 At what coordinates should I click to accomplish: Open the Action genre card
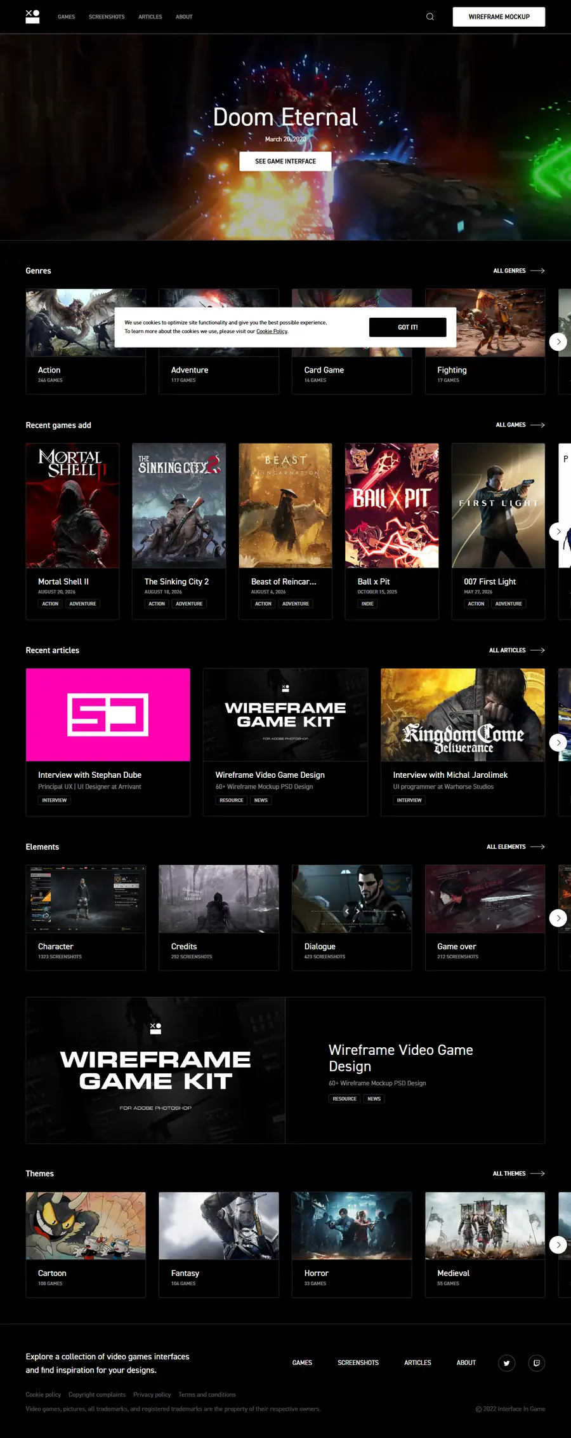pyautogui.click(x=86, y=342)
